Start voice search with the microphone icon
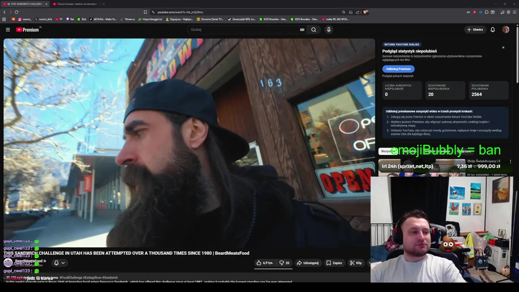Screen dimensions: 519x292 [329, 30]
